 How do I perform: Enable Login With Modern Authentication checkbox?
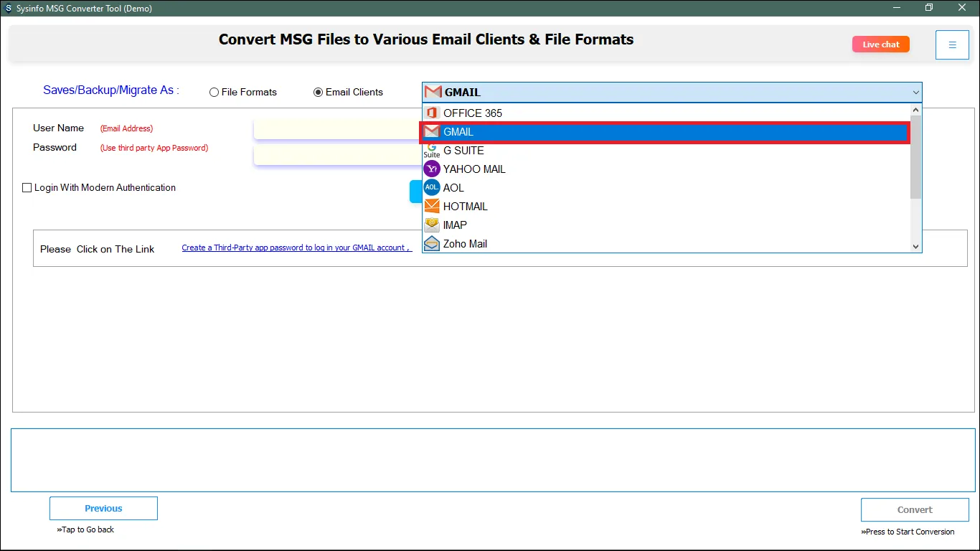(x=27, y=188)
